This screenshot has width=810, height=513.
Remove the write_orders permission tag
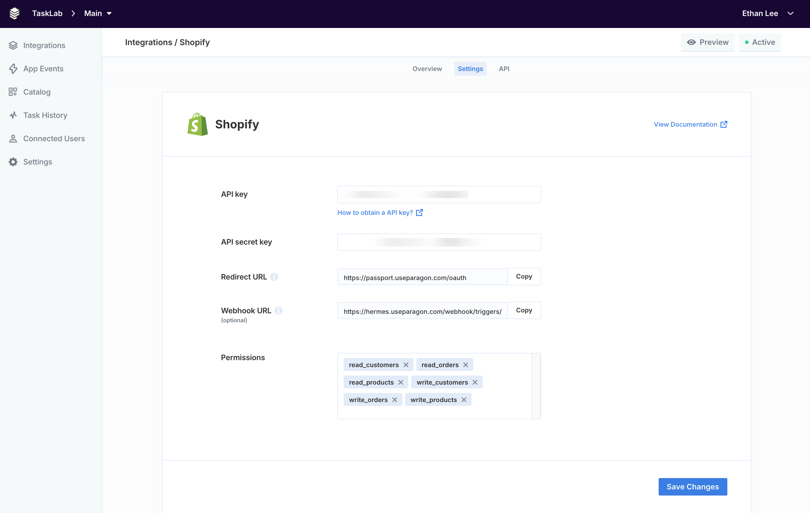[395, 400]
